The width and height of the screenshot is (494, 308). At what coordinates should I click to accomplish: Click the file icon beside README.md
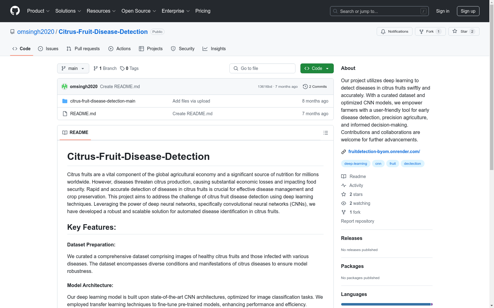coord(65,114)
